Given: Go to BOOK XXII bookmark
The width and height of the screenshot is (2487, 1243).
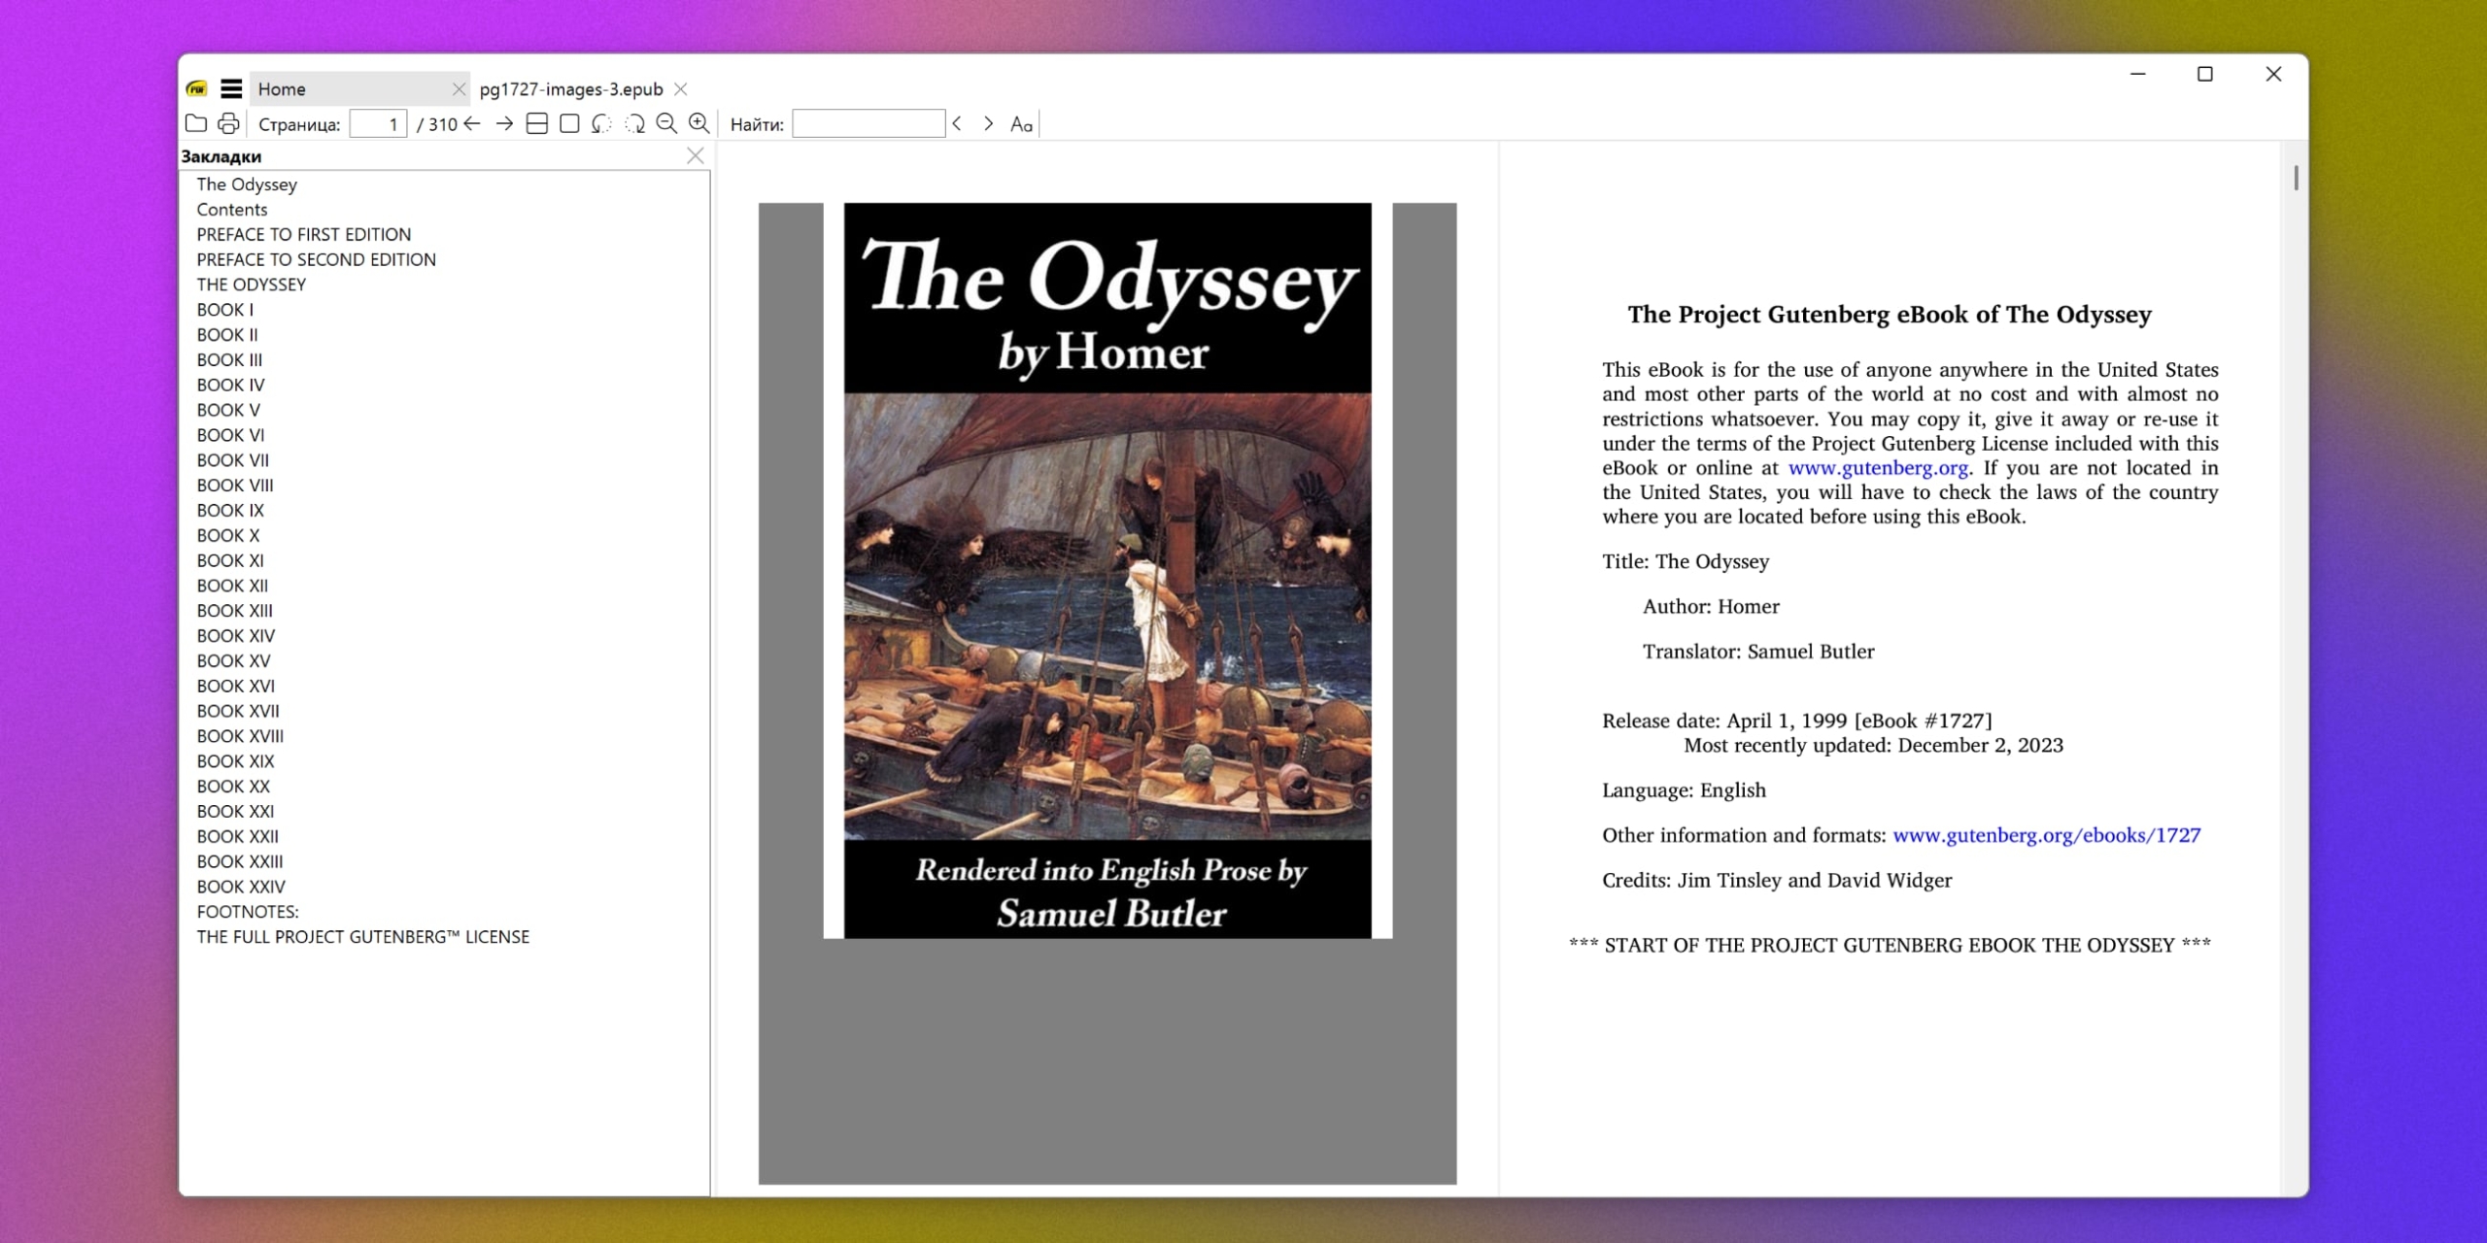Looking at the screenshot, I should (238, 837).
